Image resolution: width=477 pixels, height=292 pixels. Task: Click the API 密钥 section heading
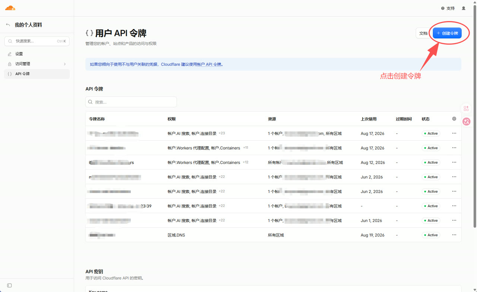click(94, 272)
